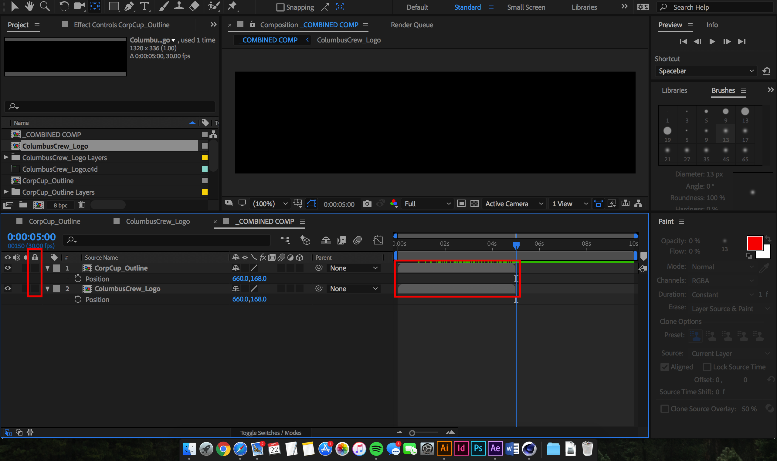Screen dimensions: 777x461
Task: Toggle Clone Source Overlay checkbox
Action: pos(664,409)
